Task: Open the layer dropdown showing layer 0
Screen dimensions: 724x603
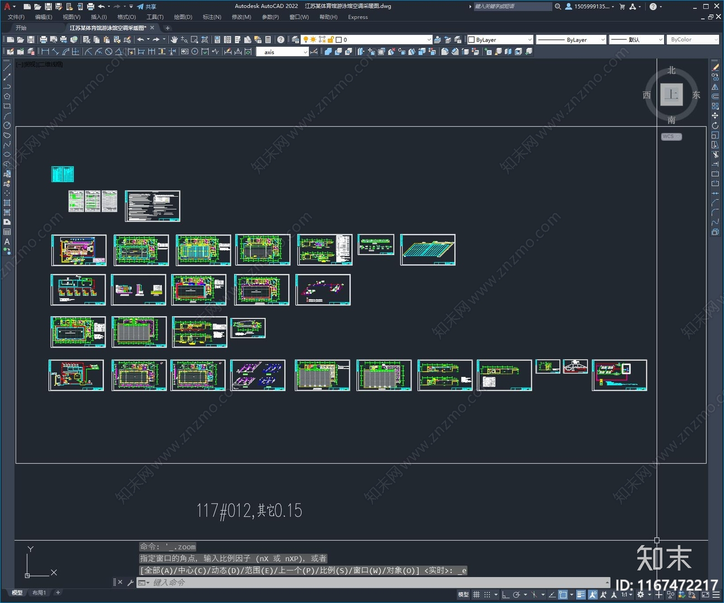Action: click(367, 40)
